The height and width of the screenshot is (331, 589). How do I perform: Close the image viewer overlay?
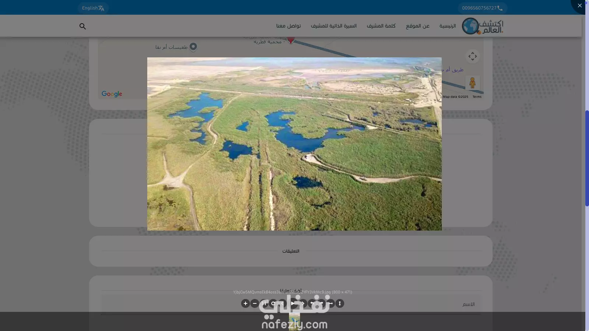[x=580, y=6]
